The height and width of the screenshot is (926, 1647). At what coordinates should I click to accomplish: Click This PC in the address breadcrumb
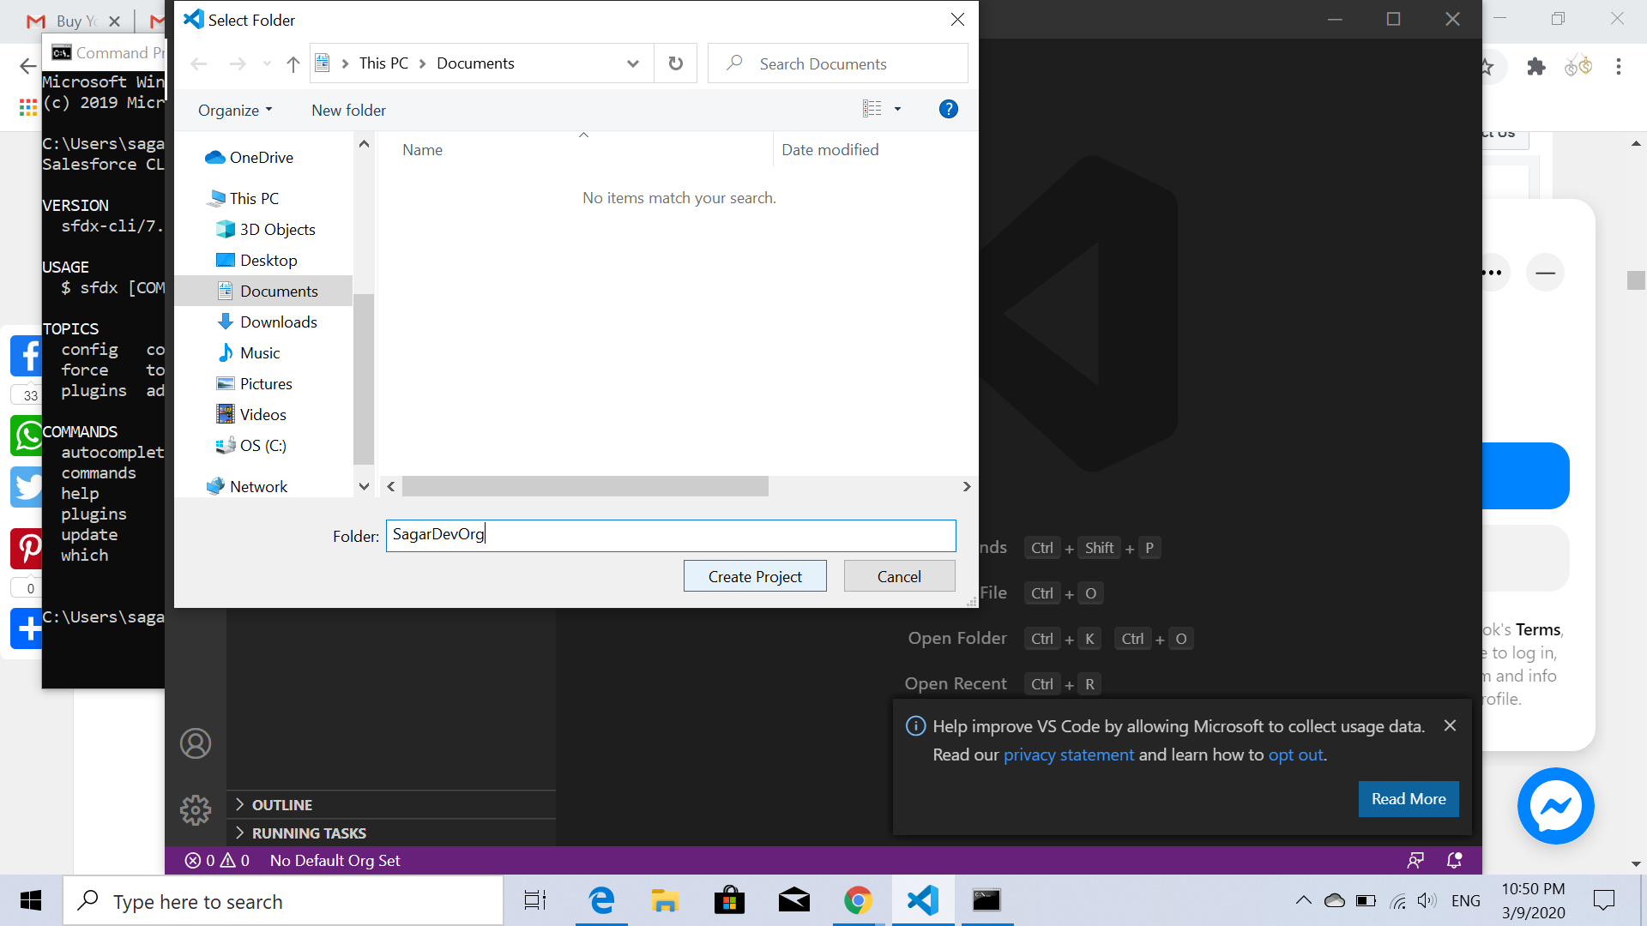tap(383, 63)
